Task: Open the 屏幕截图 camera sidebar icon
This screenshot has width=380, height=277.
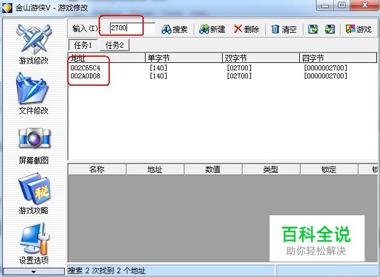Action: 34,138
